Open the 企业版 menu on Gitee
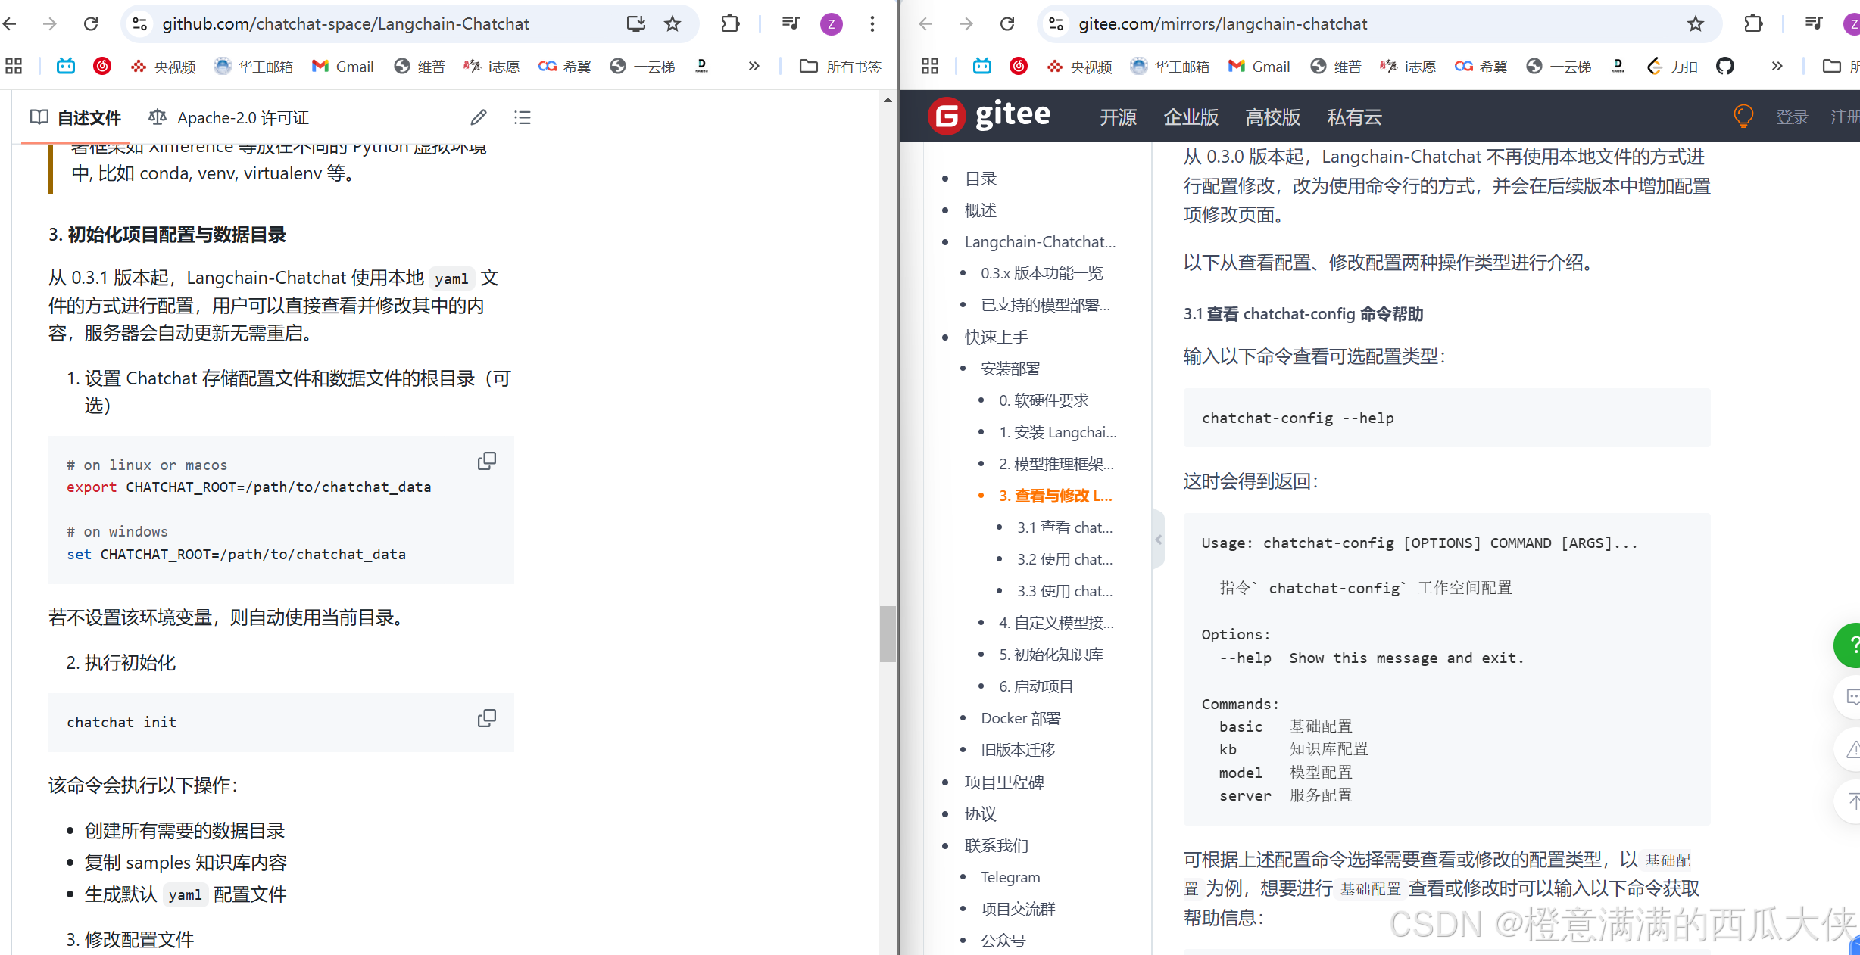The width and height of the screenshot is (1860, 955). click(1191, 117)
